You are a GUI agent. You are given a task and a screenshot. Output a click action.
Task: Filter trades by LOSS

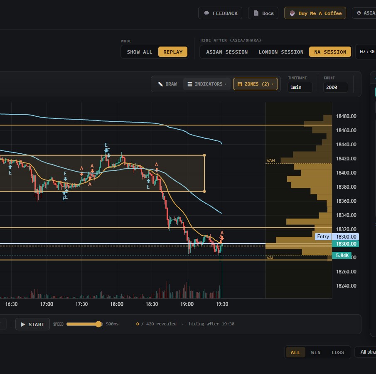pos(338,352)
